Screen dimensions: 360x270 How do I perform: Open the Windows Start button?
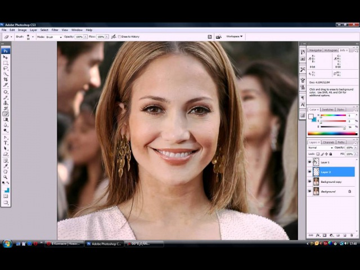7,244
